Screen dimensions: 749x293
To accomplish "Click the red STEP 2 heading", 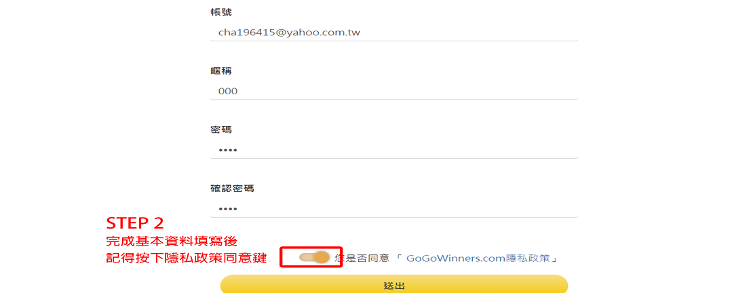I will [x=135, y=223].
